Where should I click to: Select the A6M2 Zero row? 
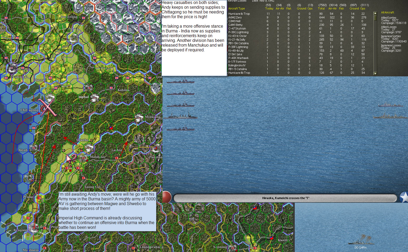pos(235,17)
